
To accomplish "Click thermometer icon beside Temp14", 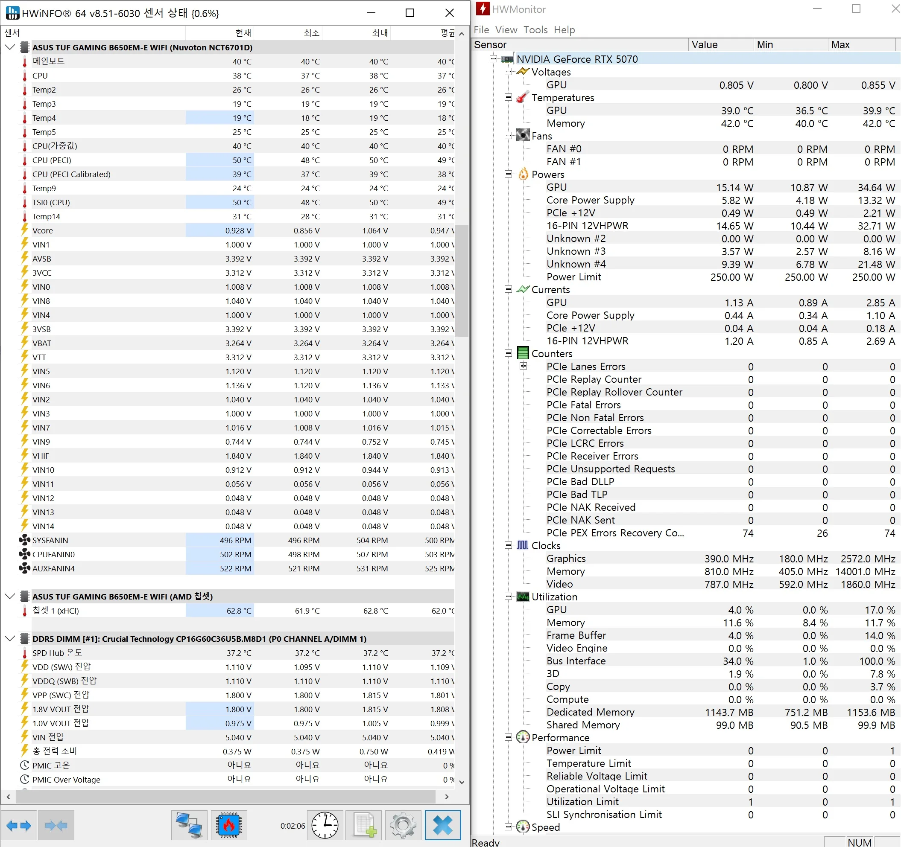I will point(24,216).
